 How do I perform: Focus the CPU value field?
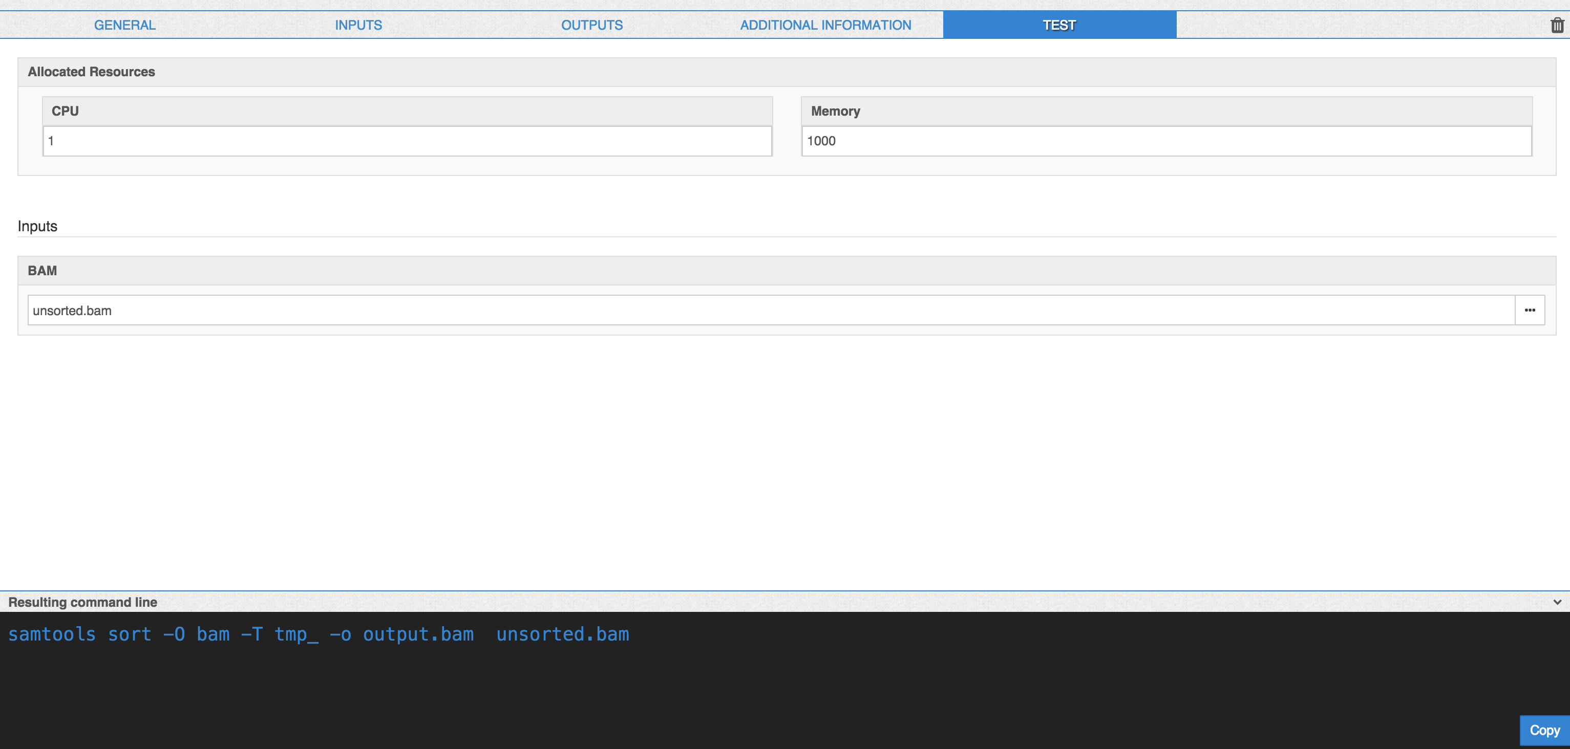(x=407, y=141)
